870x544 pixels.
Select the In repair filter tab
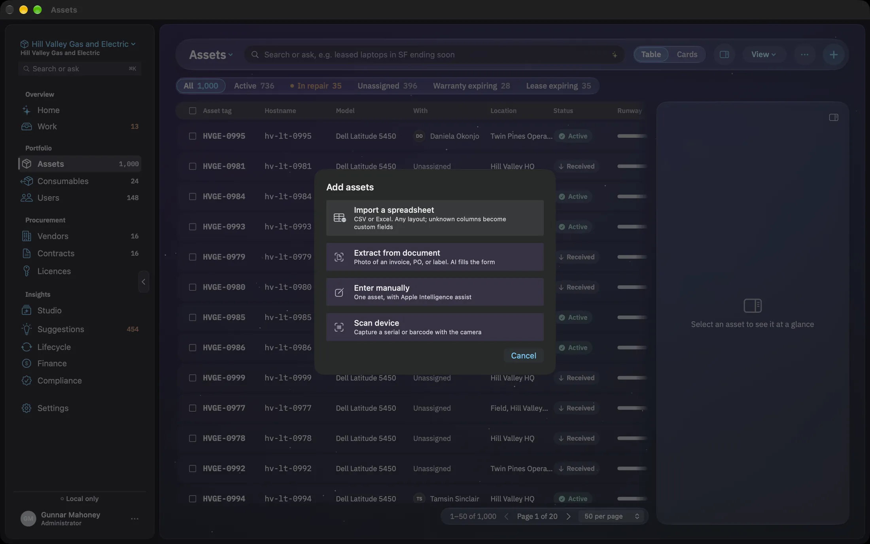click(316, 86)
